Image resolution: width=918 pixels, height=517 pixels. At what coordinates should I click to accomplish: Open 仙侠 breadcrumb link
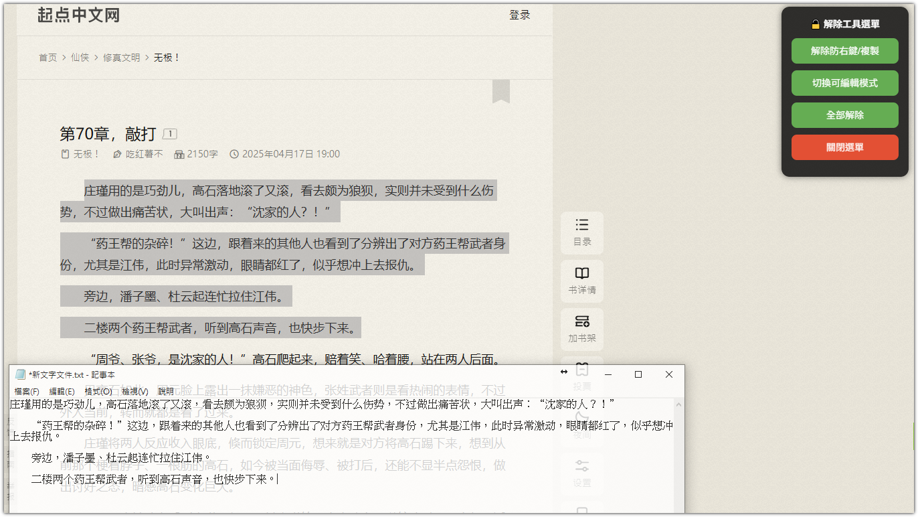(80, 58)
